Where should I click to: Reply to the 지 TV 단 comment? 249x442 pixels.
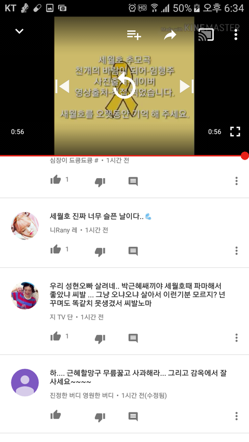(133, 338)
